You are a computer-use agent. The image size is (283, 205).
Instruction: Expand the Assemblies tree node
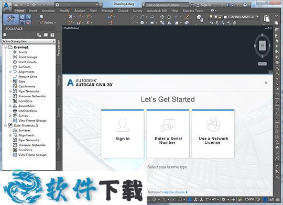tap(10, 106)
